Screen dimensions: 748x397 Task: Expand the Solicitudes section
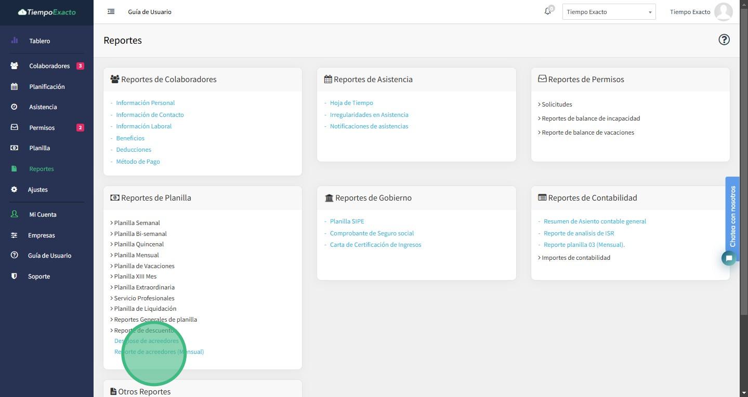pos(556,104)
